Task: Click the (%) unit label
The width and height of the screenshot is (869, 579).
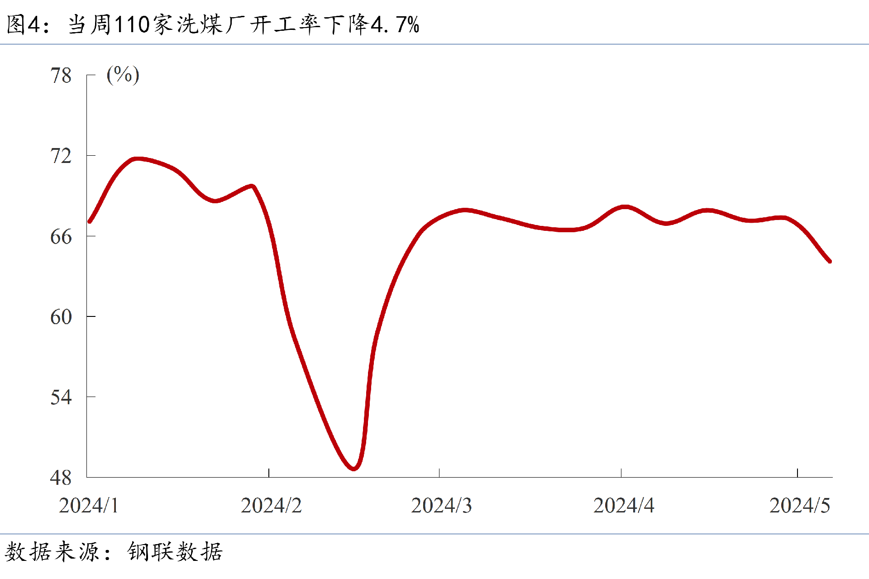Action: tap(123, 75)
